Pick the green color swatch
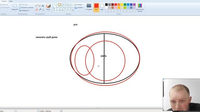The image size is (200, 112). tap(125, 5)
